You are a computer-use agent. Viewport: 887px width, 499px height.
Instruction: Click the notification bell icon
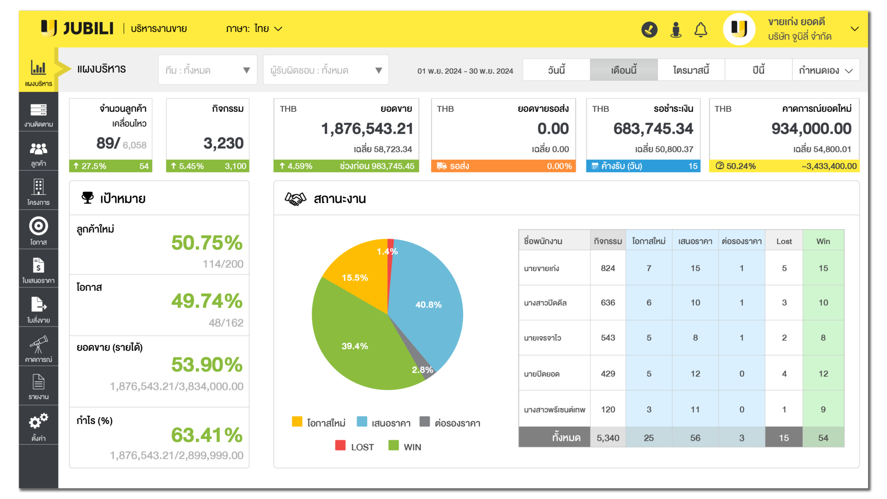[x=700, y=29]
